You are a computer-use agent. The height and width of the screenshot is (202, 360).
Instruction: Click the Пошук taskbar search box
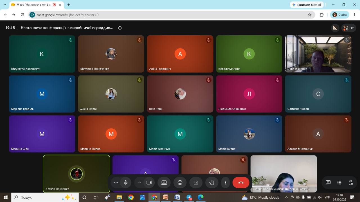pos(45,197)
